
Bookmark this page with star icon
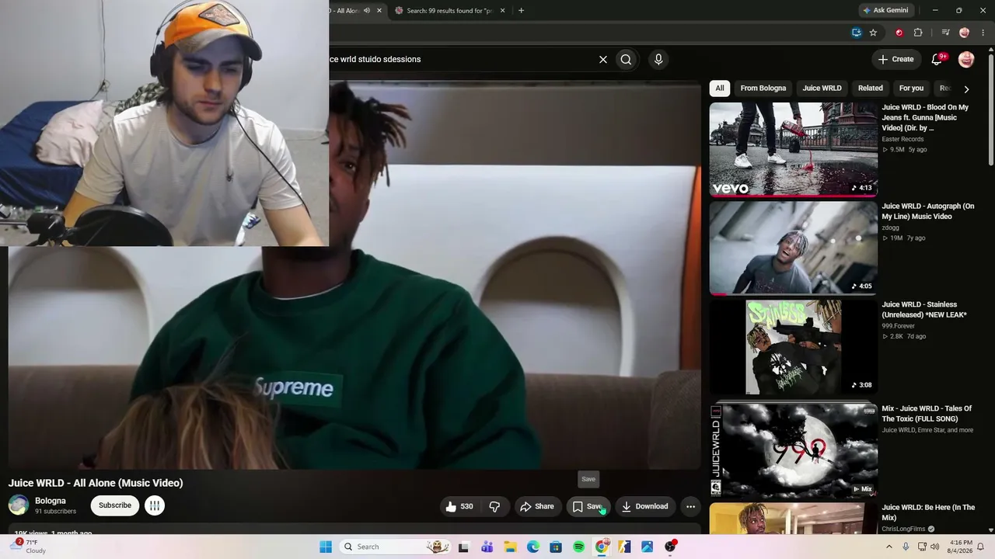[873, 33]
